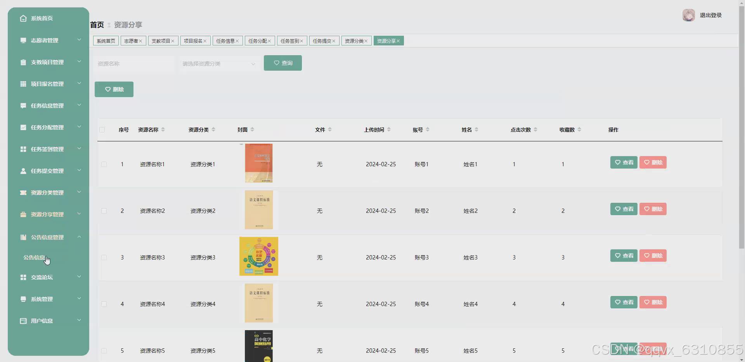Close the 项目报名 tab with its x

pos(205,41)
